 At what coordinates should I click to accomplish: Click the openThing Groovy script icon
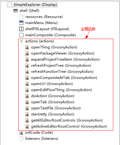tap(27, 47)
